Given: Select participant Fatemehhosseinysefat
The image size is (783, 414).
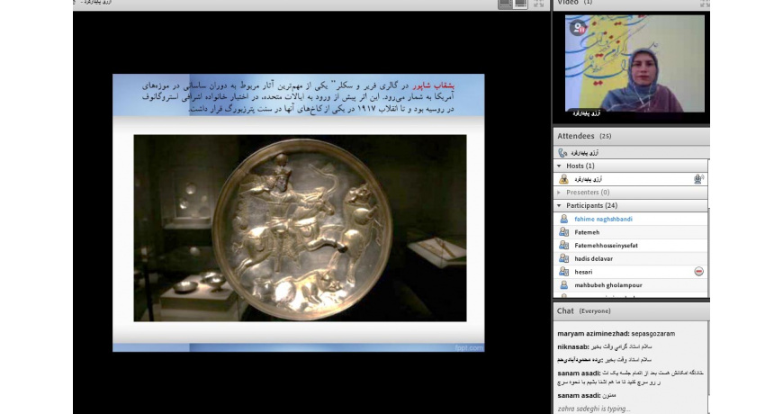Looking at the screenshot, I should [x=630, y=245].
